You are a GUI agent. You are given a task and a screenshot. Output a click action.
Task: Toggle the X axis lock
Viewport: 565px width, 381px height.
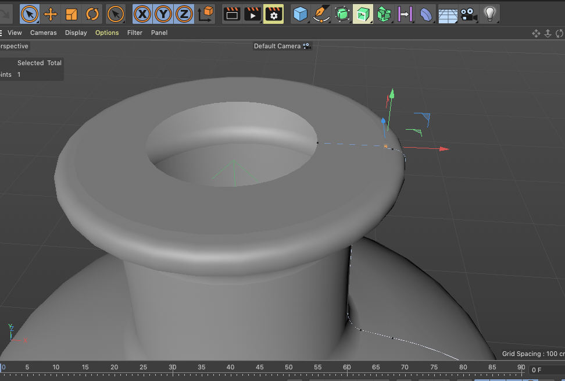tap(142, 13)
